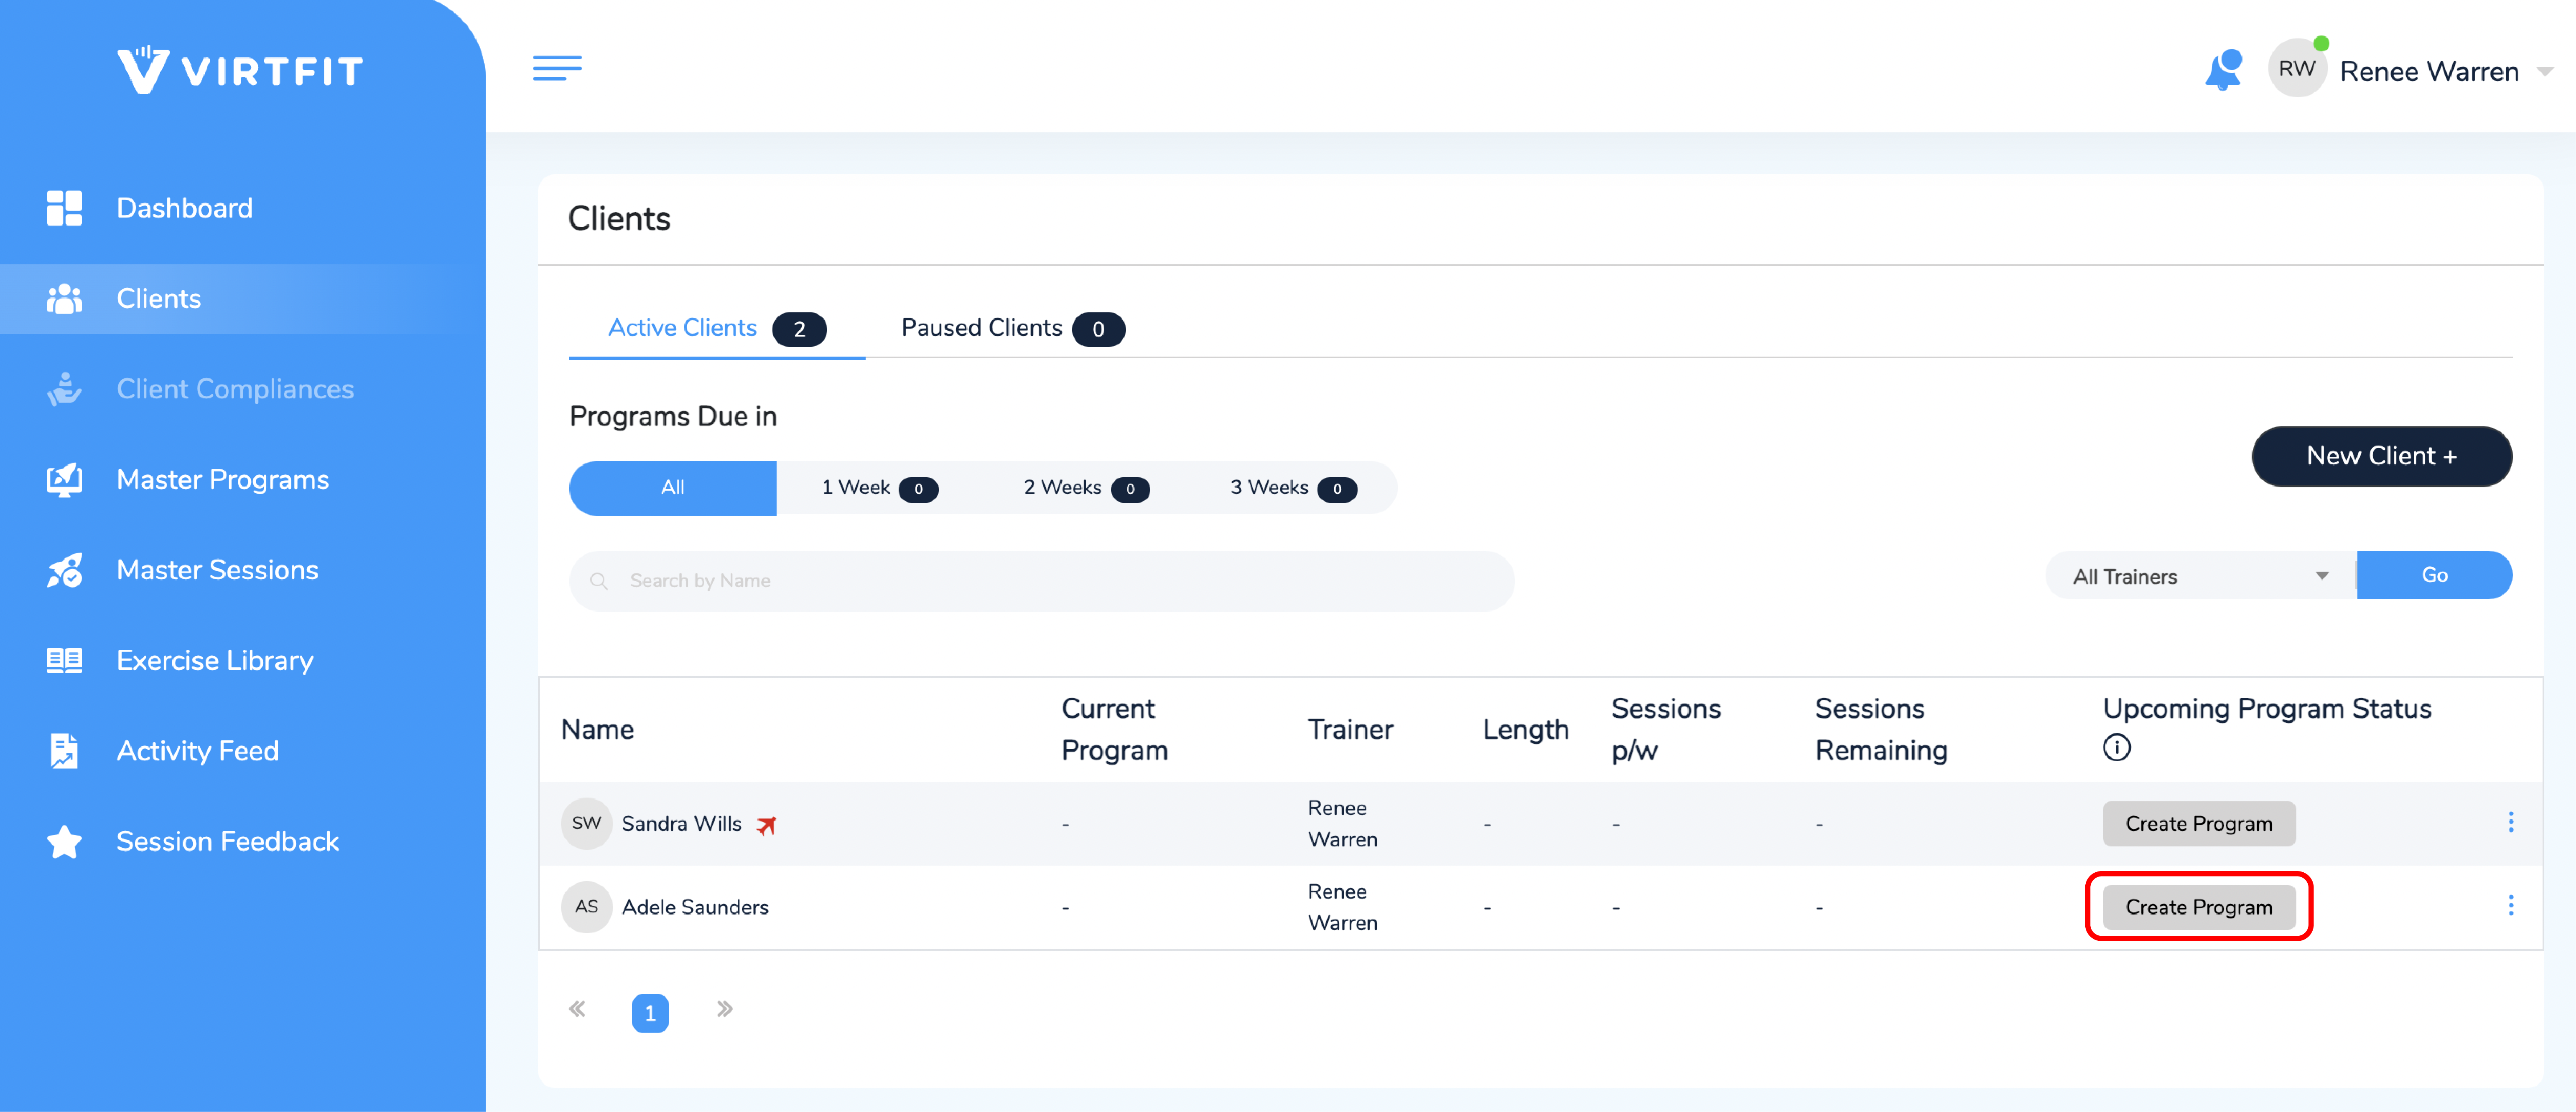
Task: Click the Clients people icon
Action: pos(64,299)
